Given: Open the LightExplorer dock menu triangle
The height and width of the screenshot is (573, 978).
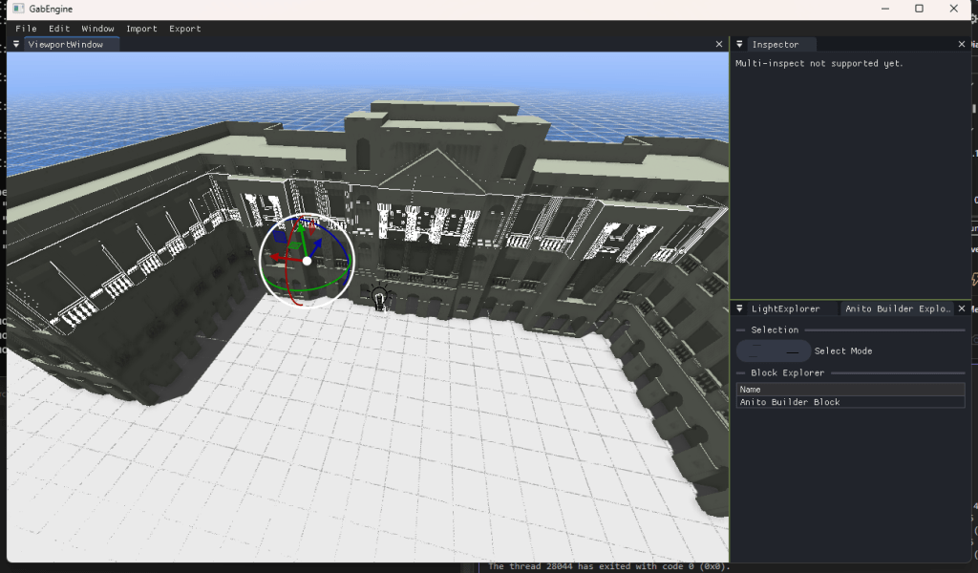Looking at the screenshot, I should click(x=739, y=308).
